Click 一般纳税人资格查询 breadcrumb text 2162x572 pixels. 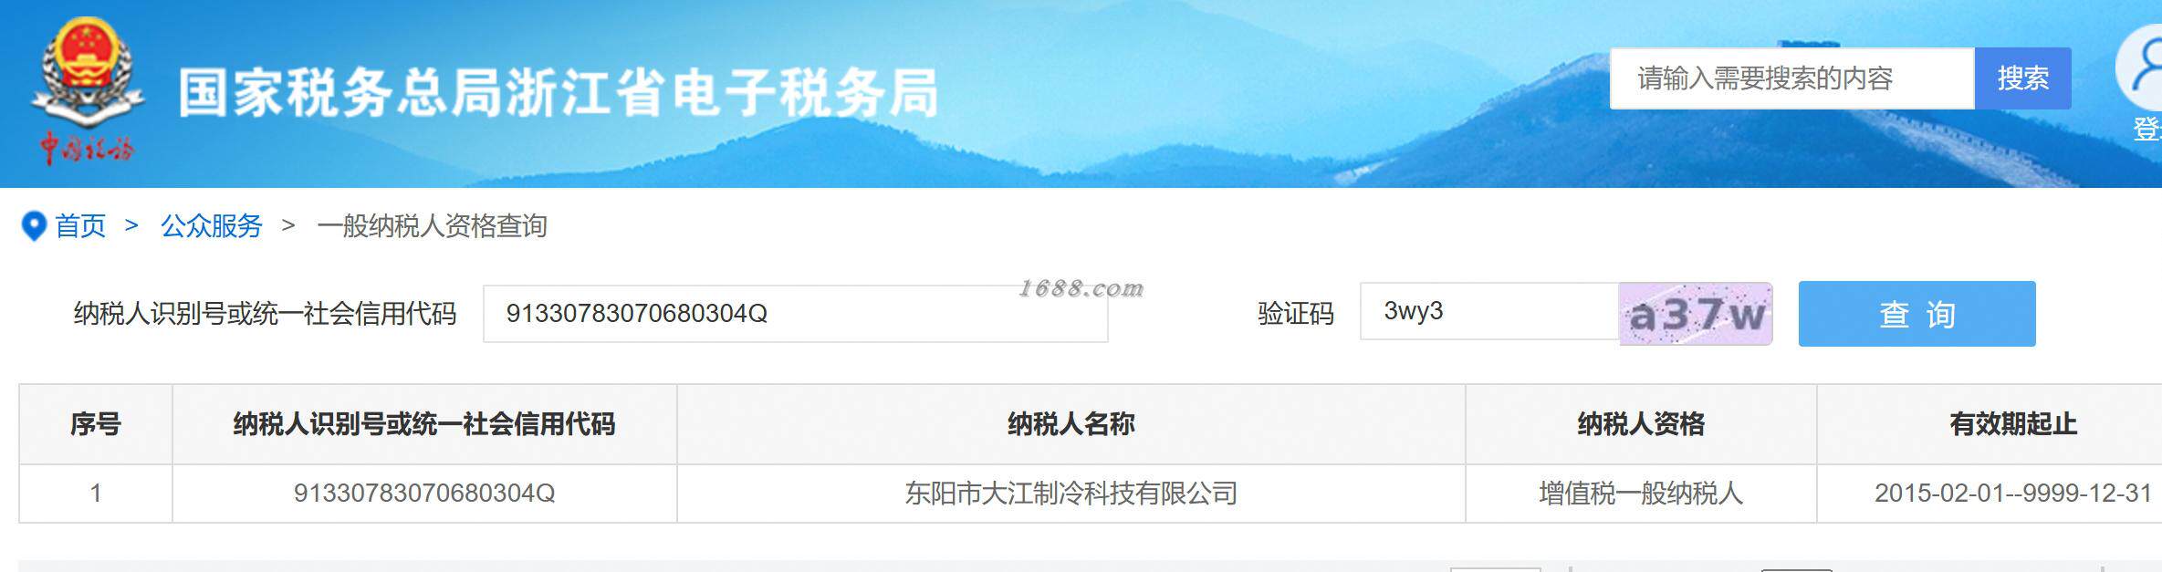tap(432, 226)
